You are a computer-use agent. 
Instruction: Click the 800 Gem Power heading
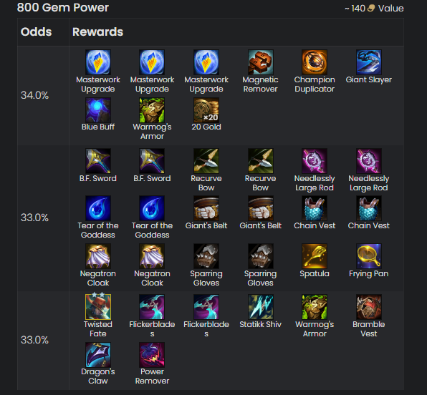63,8
